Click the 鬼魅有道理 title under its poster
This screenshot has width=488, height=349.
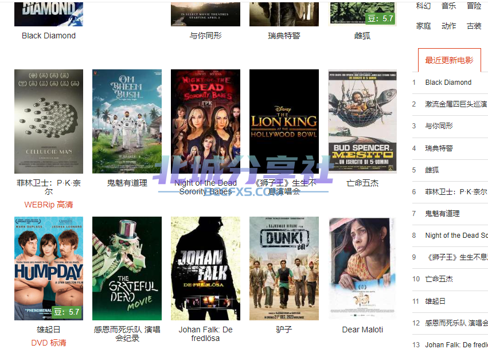(127, 183)
